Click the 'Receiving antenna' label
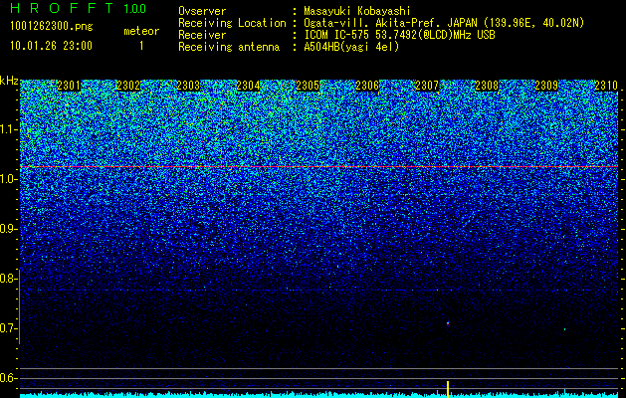Screen dimensions: 626x398 (x=229, y=47)
